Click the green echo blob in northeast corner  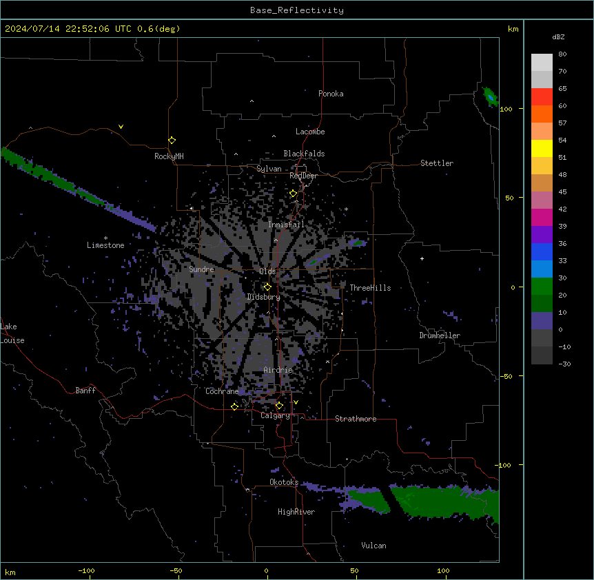point(490,97)
